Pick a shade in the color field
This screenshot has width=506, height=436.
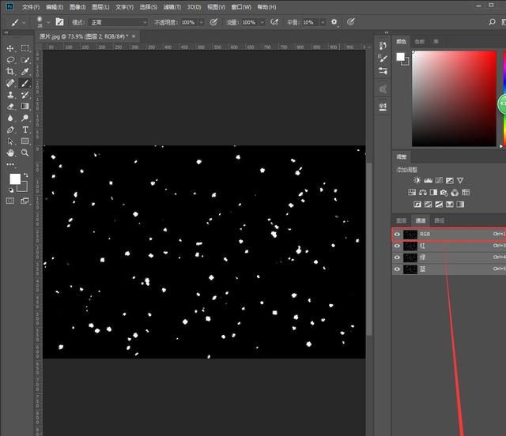click(x=454, y=99)
